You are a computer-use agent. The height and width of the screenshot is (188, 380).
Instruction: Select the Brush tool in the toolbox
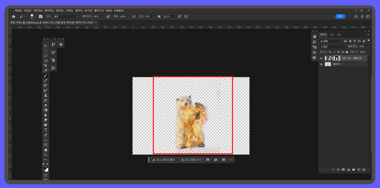[46, 75]
